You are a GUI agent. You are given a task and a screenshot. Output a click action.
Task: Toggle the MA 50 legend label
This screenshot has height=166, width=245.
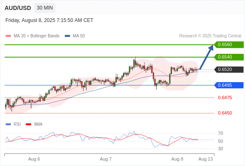79,36
